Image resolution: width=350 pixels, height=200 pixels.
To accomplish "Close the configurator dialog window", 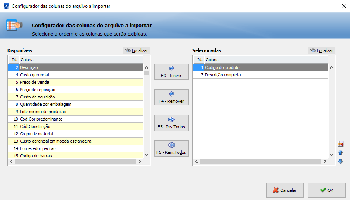I will click(x=344, y=6).
